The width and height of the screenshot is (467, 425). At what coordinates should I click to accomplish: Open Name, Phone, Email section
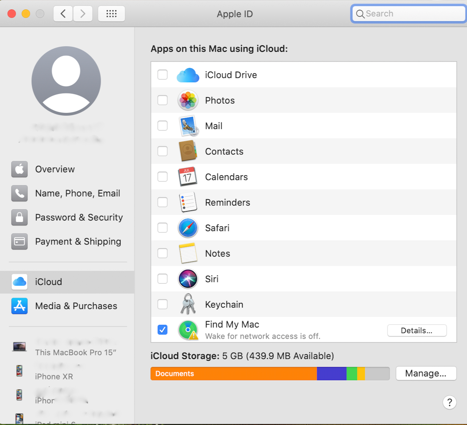click(x=67, y=194)
